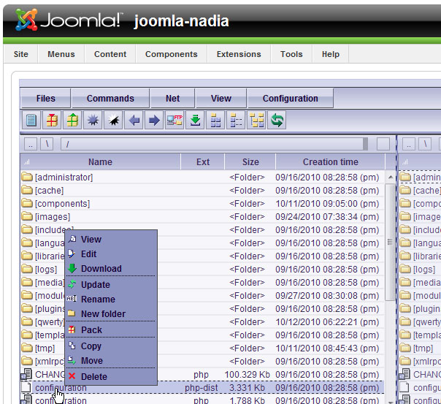This screenshot has width=441, height=404.
Task: Pick Pack from the context menu
Action: coord(91,330)
